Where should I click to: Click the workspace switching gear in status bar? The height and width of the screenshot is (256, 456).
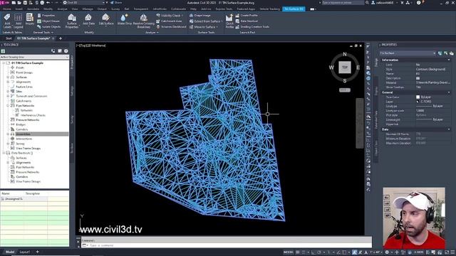tap(387, 252)
